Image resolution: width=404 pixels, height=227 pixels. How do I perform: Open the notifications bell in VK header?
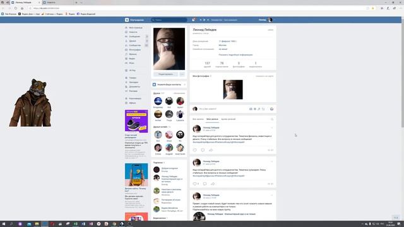(193, 20)
